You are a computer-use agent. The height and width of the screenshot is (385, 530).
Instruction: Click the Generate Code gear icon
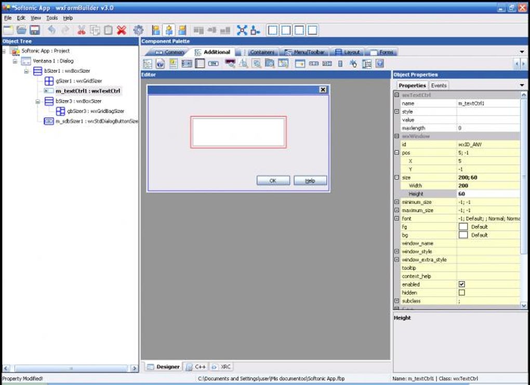tap(138, 30)
